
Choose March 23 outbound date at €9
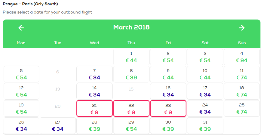168,108
